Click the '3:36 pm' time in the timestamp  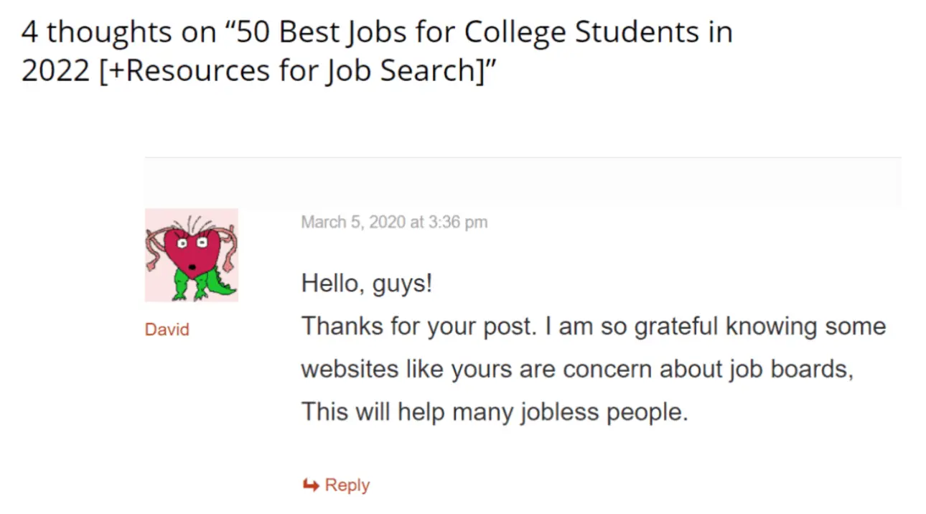pos(457,223)
